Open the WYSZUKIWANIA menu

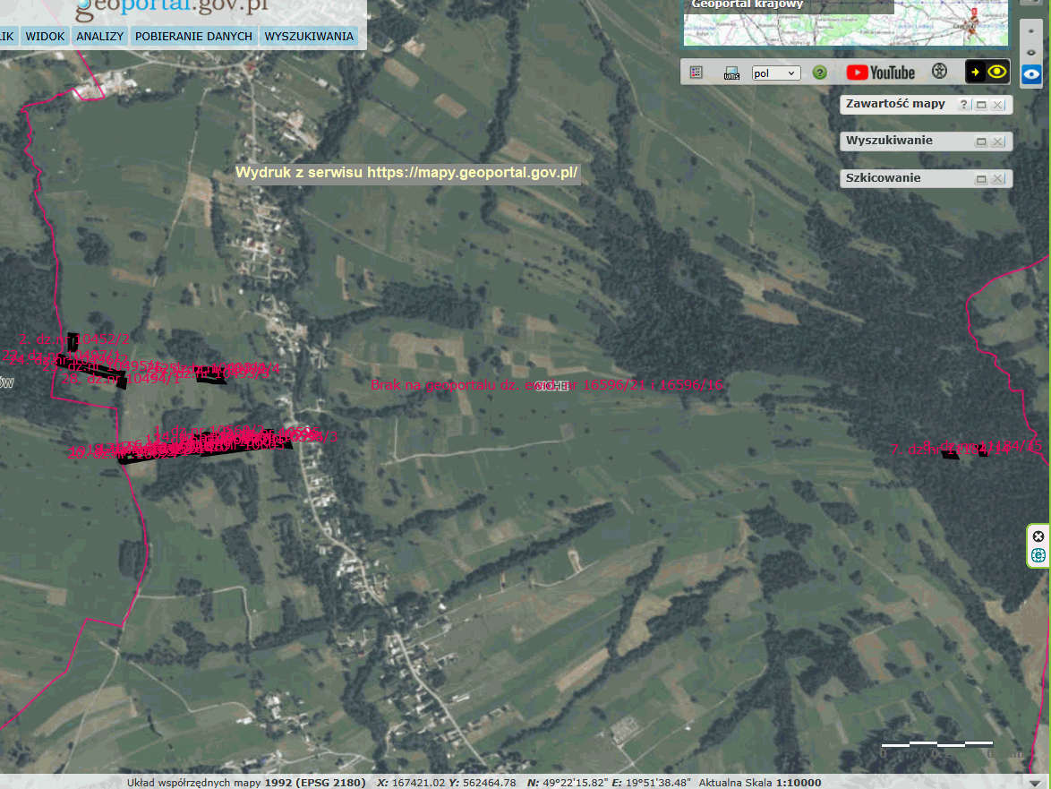309,36
